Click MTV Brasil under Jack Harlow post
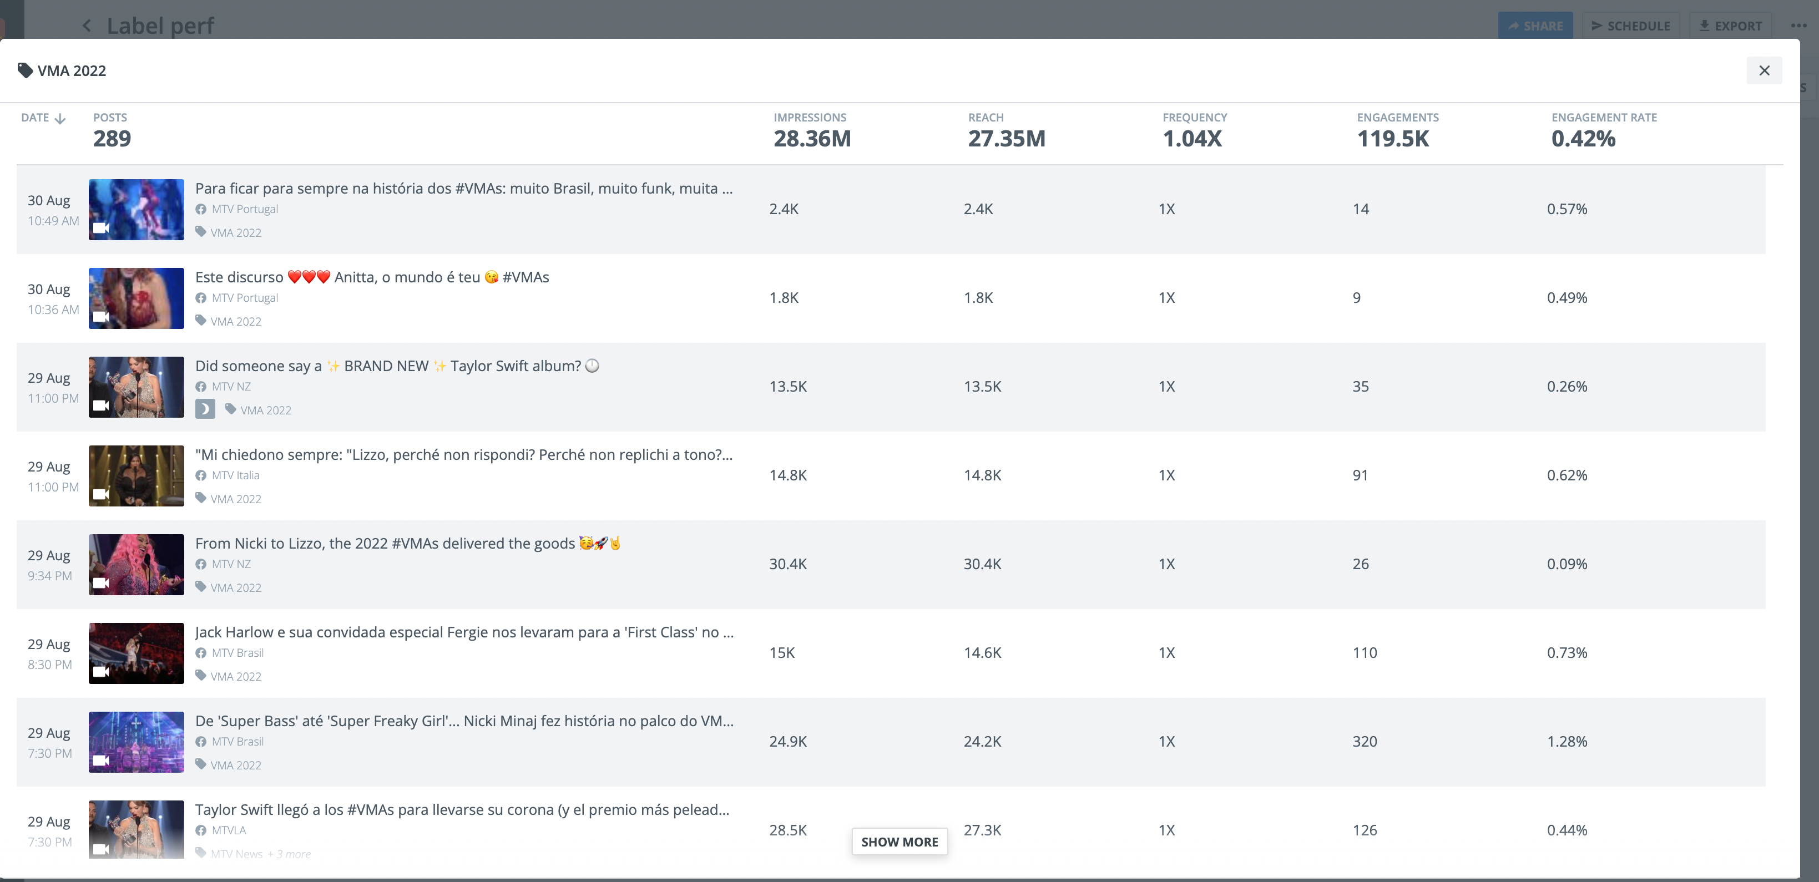Image resolution: width=1819 pixels, height=882 pixels. point(238,653)
